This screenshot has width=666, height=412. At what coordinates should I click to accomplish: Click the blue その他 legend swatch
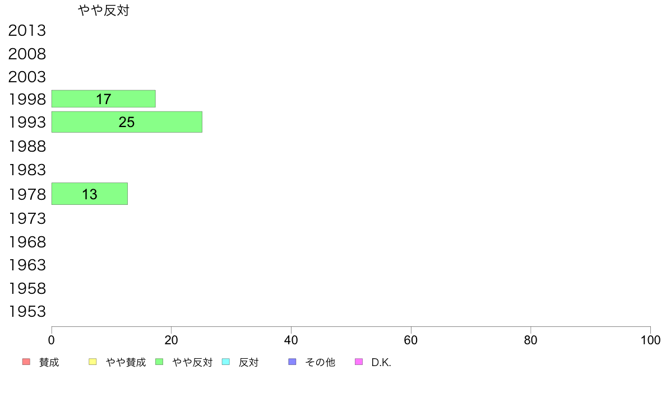click(x=292, y=362)
